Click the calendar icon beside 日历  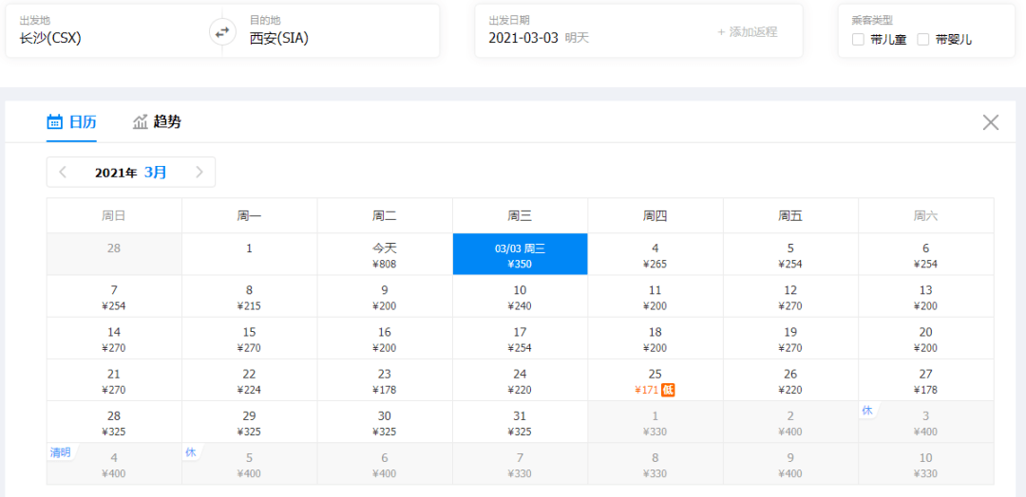[x=55, y=121]
